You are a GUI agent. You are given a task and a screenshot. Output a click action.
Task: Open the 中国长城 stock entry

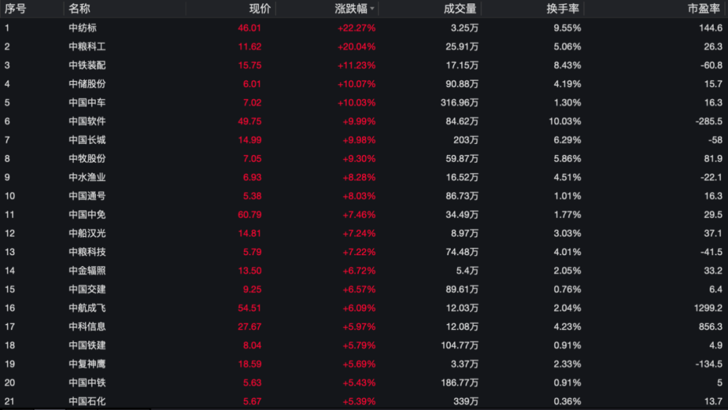[x=87, y=140]
